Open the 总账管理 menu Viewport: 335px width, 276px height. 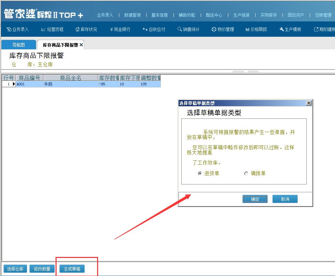[323, 15]
